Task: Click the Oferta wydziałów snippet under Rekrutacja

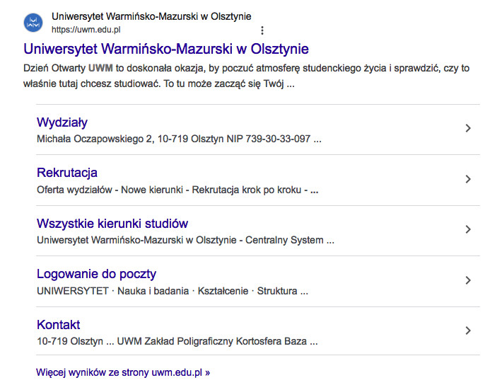Action: tap(177, 190)
